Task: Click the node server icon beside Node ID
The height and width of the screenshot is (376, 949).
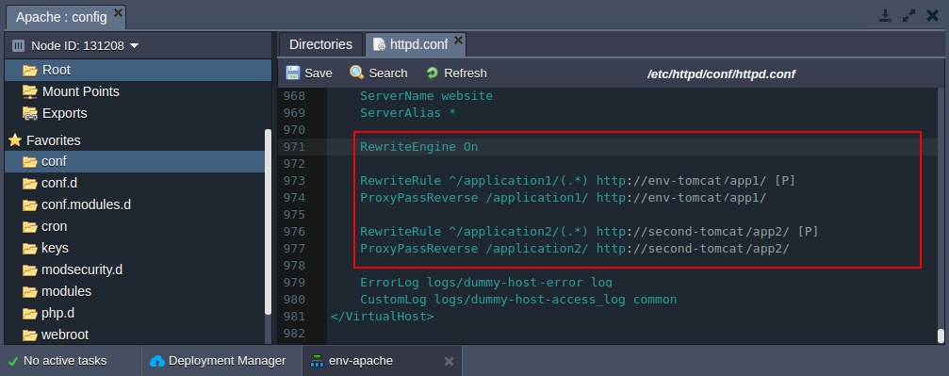Action: point(18,46)
